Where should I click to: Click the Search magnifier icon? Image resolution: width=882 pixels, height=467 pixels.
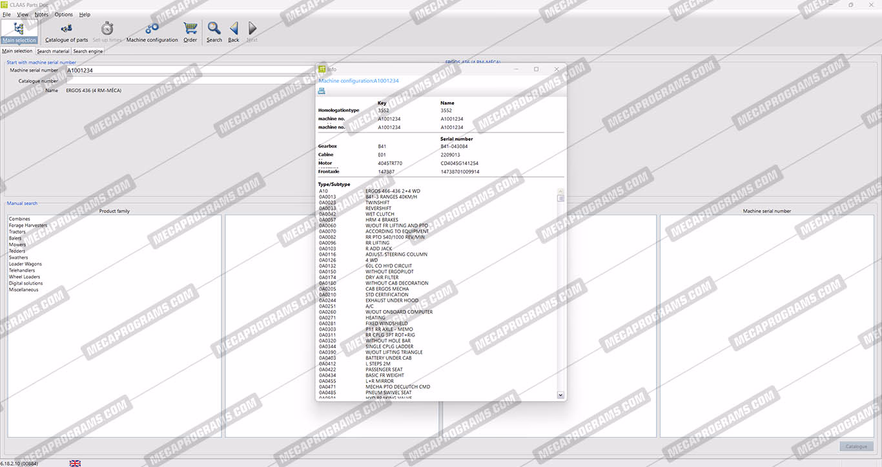click(x=214, y=31)
